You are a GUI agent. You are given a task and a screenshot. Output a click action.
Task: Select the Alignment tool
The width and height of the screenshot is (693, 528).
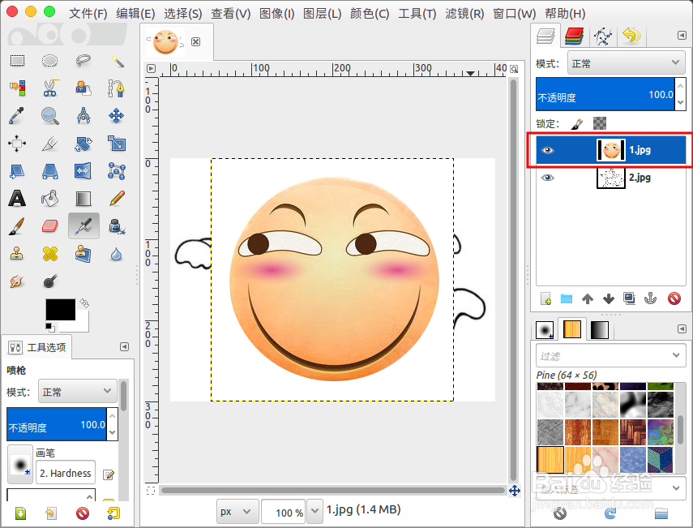17,144
